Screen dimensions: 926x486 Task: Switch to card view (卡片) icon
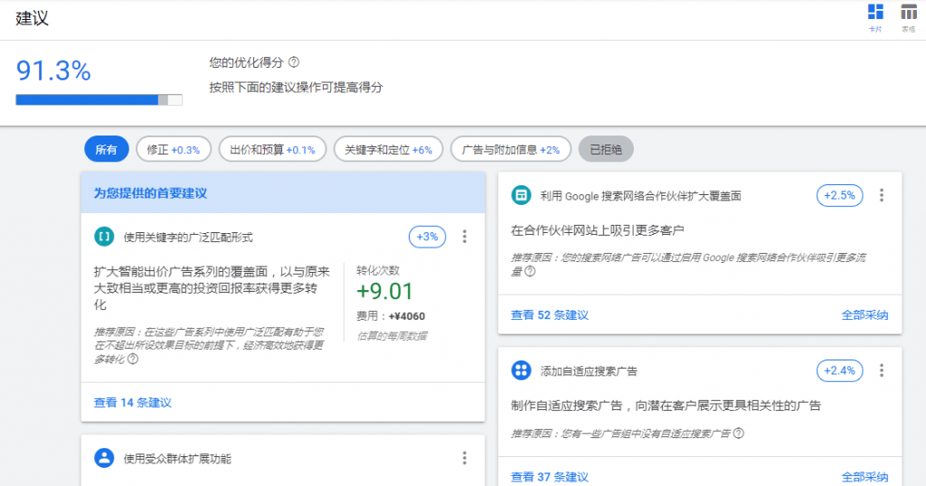pos(875,12)
